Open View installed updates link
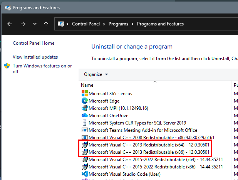Screen dimensions: 238x180 (x=35, y=57)
